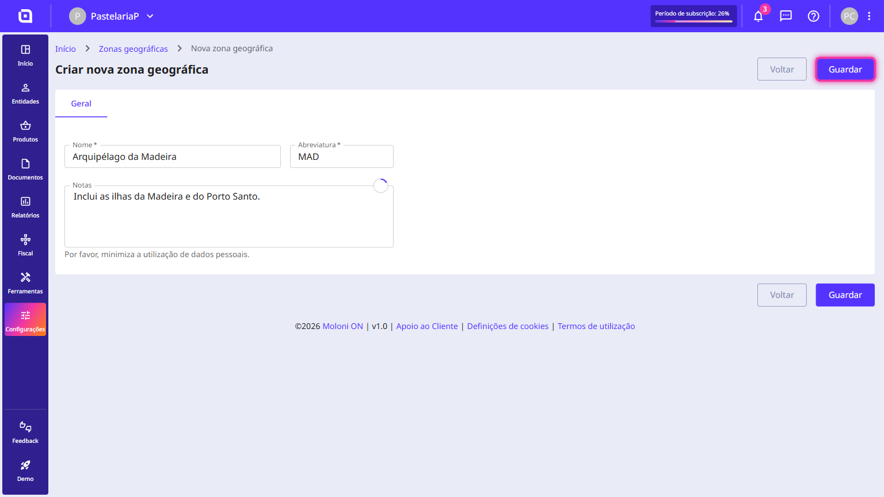
Task: Open the chat messages icon
Action: click(786, 16)
